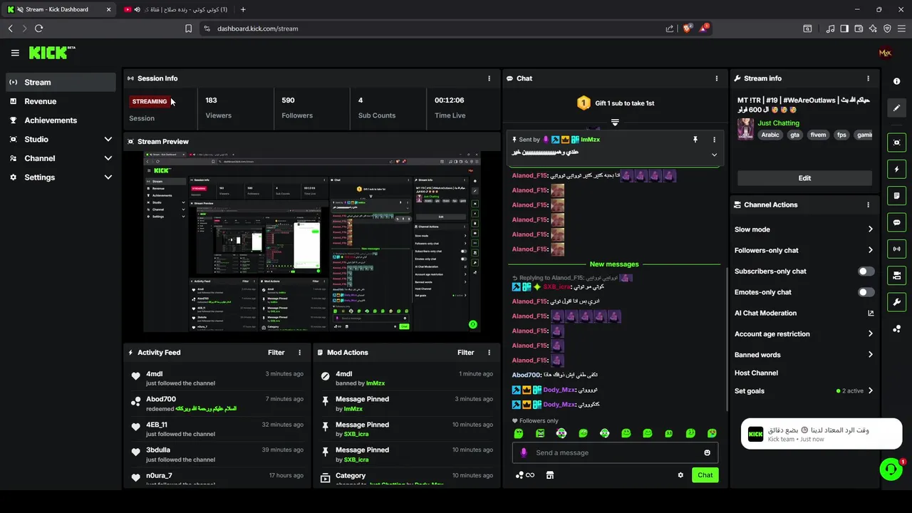Open the Kick team notification popup
The image size is (912, 513).
(x=821, y=434)
